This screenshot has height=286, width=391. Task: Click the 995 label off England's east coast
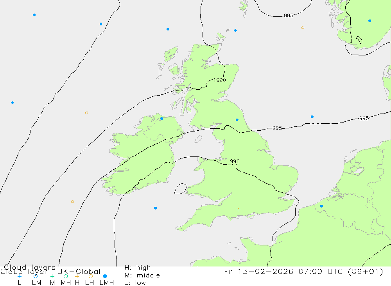point(277,128)
